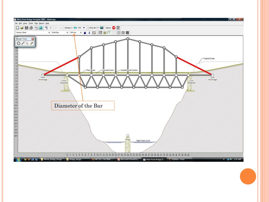
Task: Select the Joint tool
Action: click(19, 43)
